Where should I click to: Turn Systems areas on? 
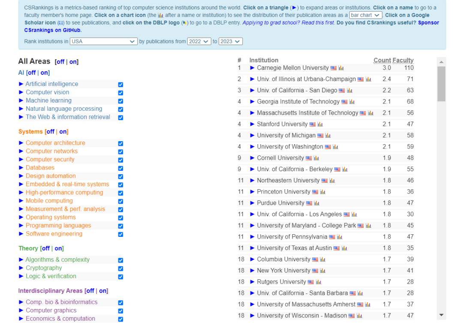(x=63, y=132)
